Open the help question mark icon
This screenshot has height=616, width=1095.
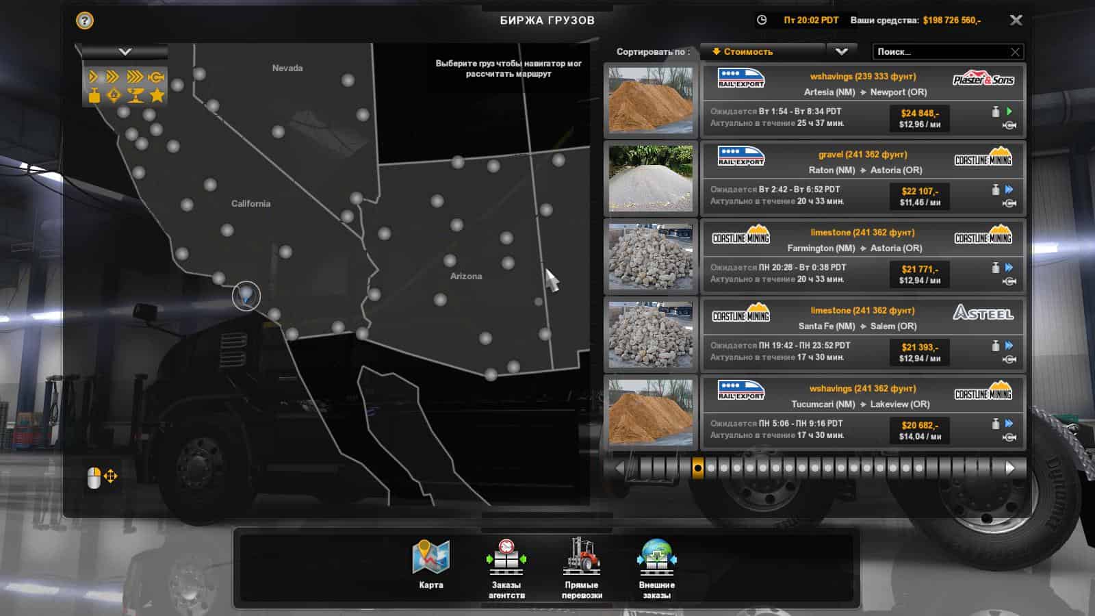click(x=85, y=21)
